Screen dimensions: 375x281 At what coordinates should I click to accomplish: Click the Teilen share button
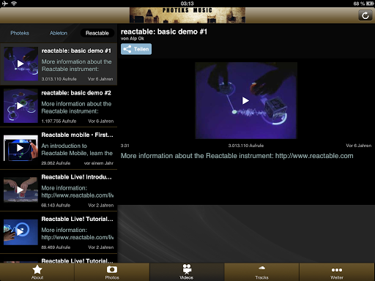136,49
